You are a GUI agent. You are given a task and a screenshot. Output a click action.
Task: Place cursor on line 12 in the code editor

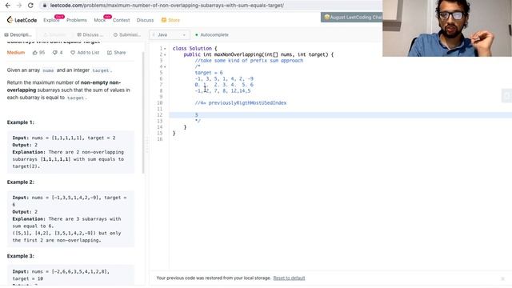coord(340,115)
